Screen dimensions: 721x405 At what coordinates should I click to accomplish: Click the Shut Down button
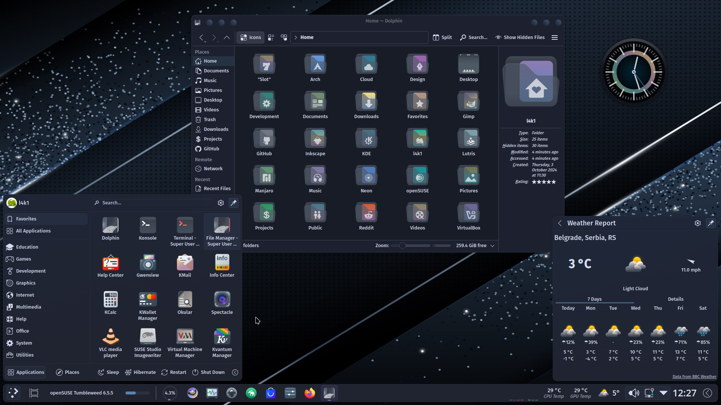[x=208, y=372]
